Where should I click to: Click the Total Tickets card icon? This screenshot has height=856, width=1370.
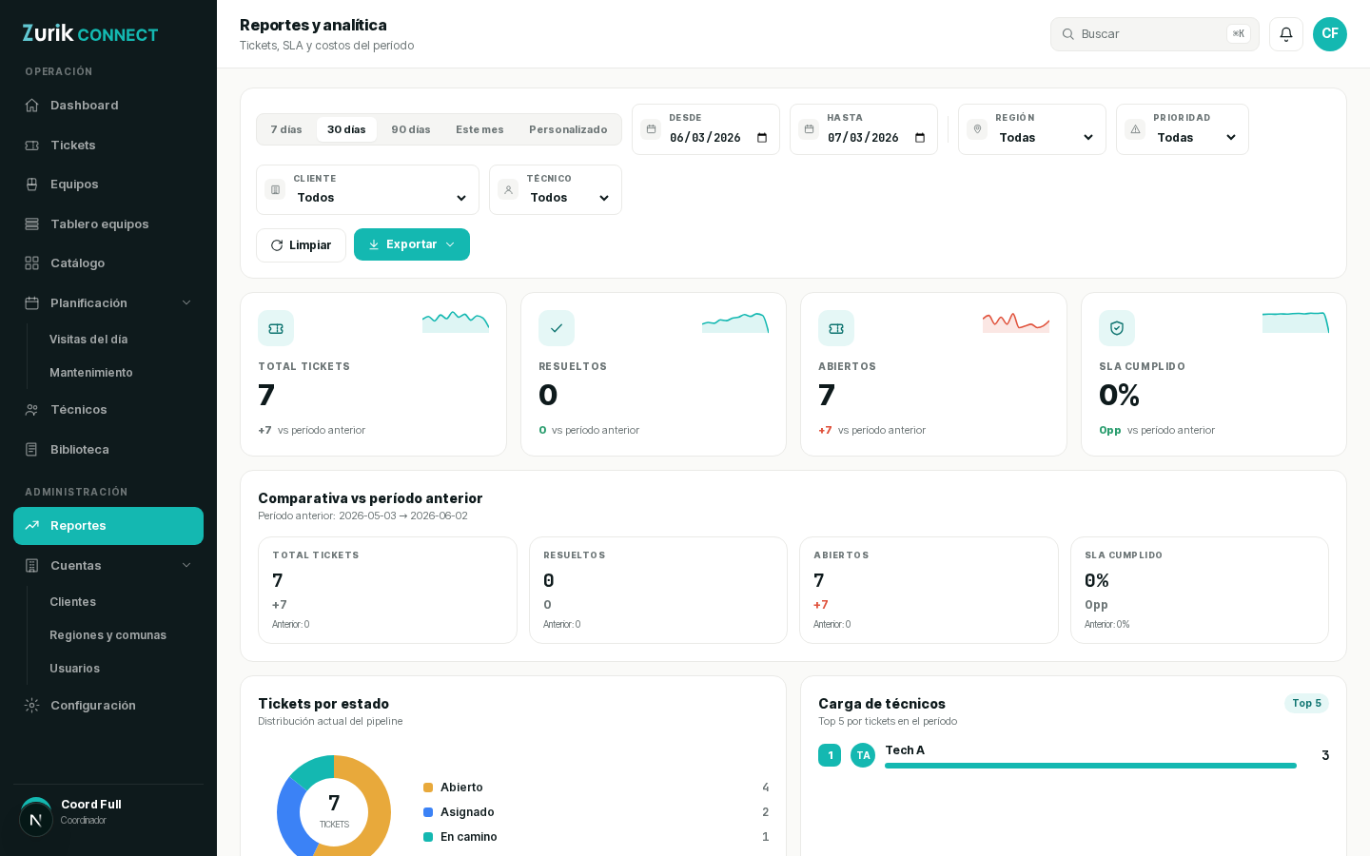pyautogui.click(x=276, y=328)
